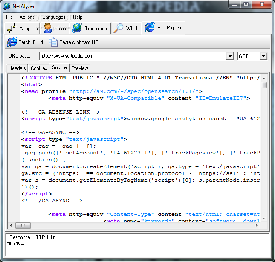The image size is (275, 262).
Task: Click the 'URL base:' label
Action: [x=19, y=56]
